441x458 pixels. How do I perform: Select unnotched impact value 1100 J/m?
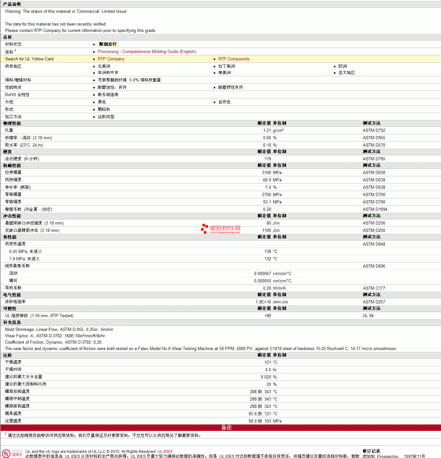[271, 231]
